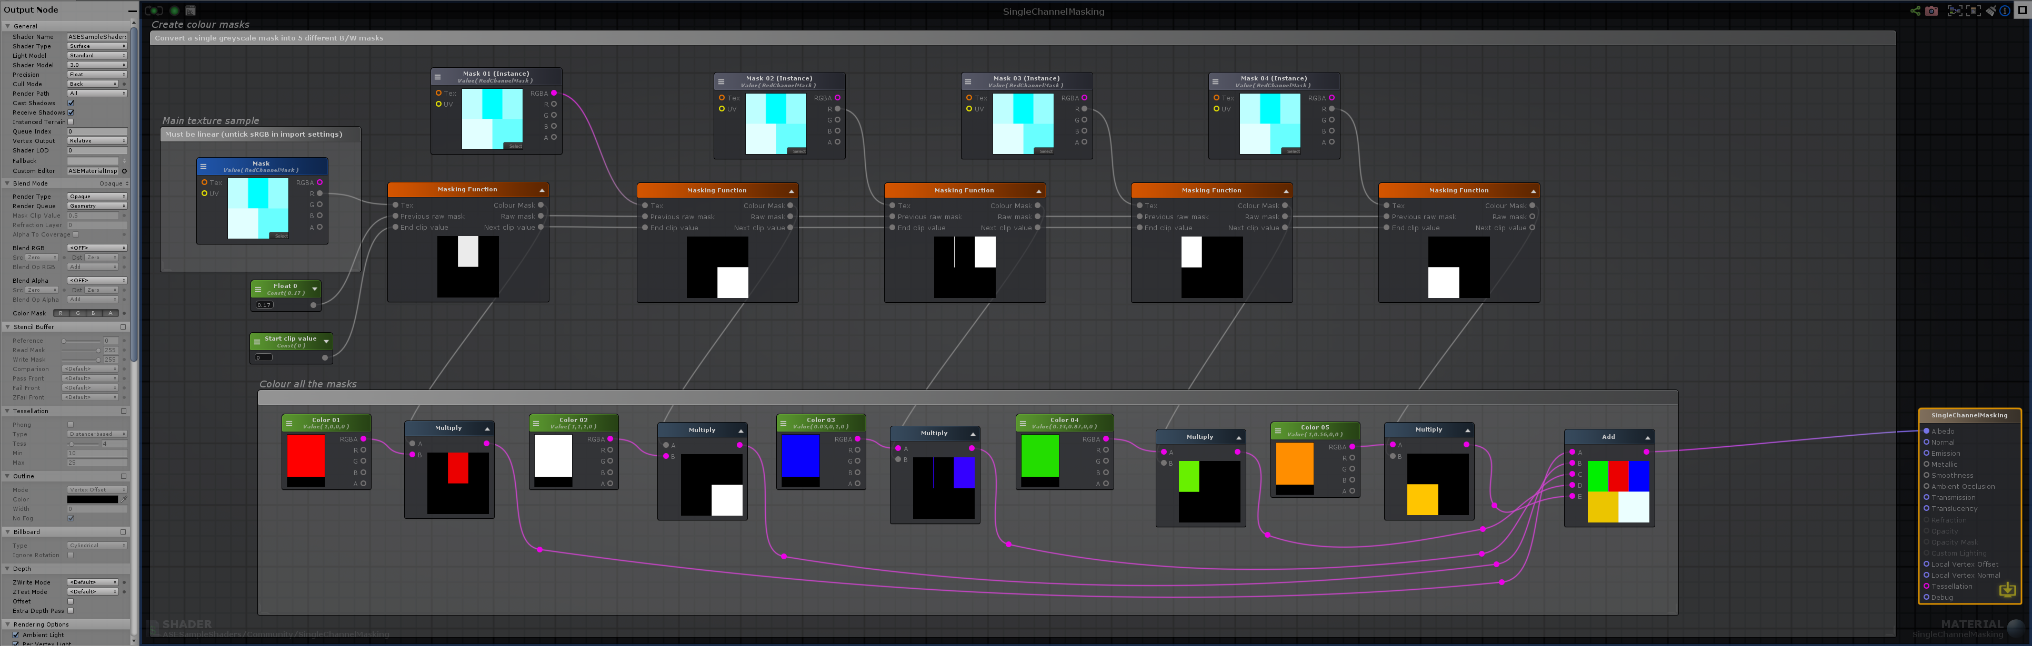Collapse the first Masking Function preview arrow
Image resolution: width=2032 pixels, height=646 pixels.
[542, 190]
